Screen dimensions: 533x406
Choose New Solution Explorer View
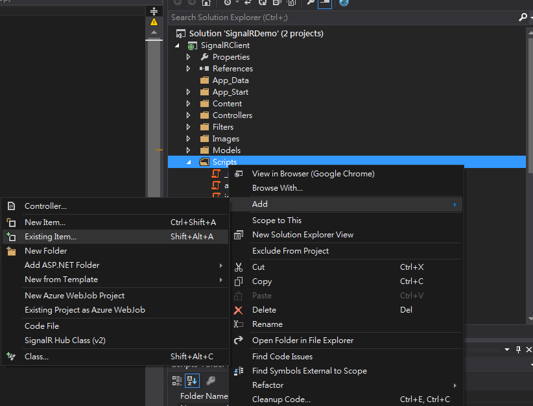[346, 235]
